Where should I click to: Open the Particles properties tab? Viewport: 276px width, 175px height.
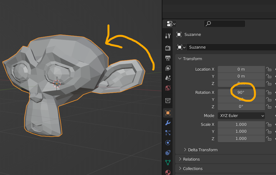point(168,133)
